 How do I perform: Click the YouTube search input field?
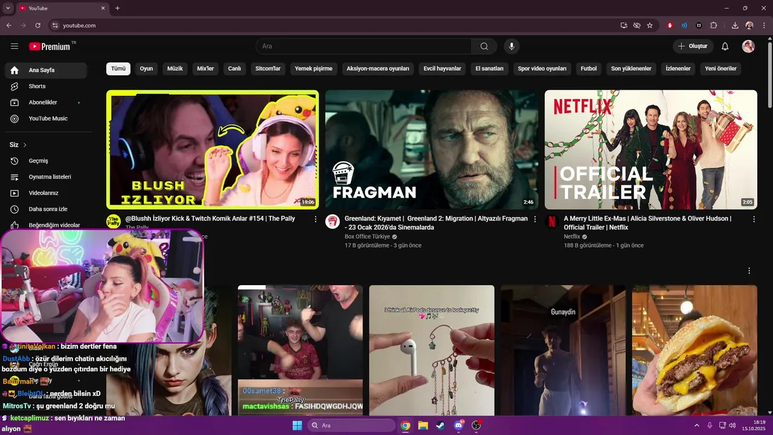(364, 47)
